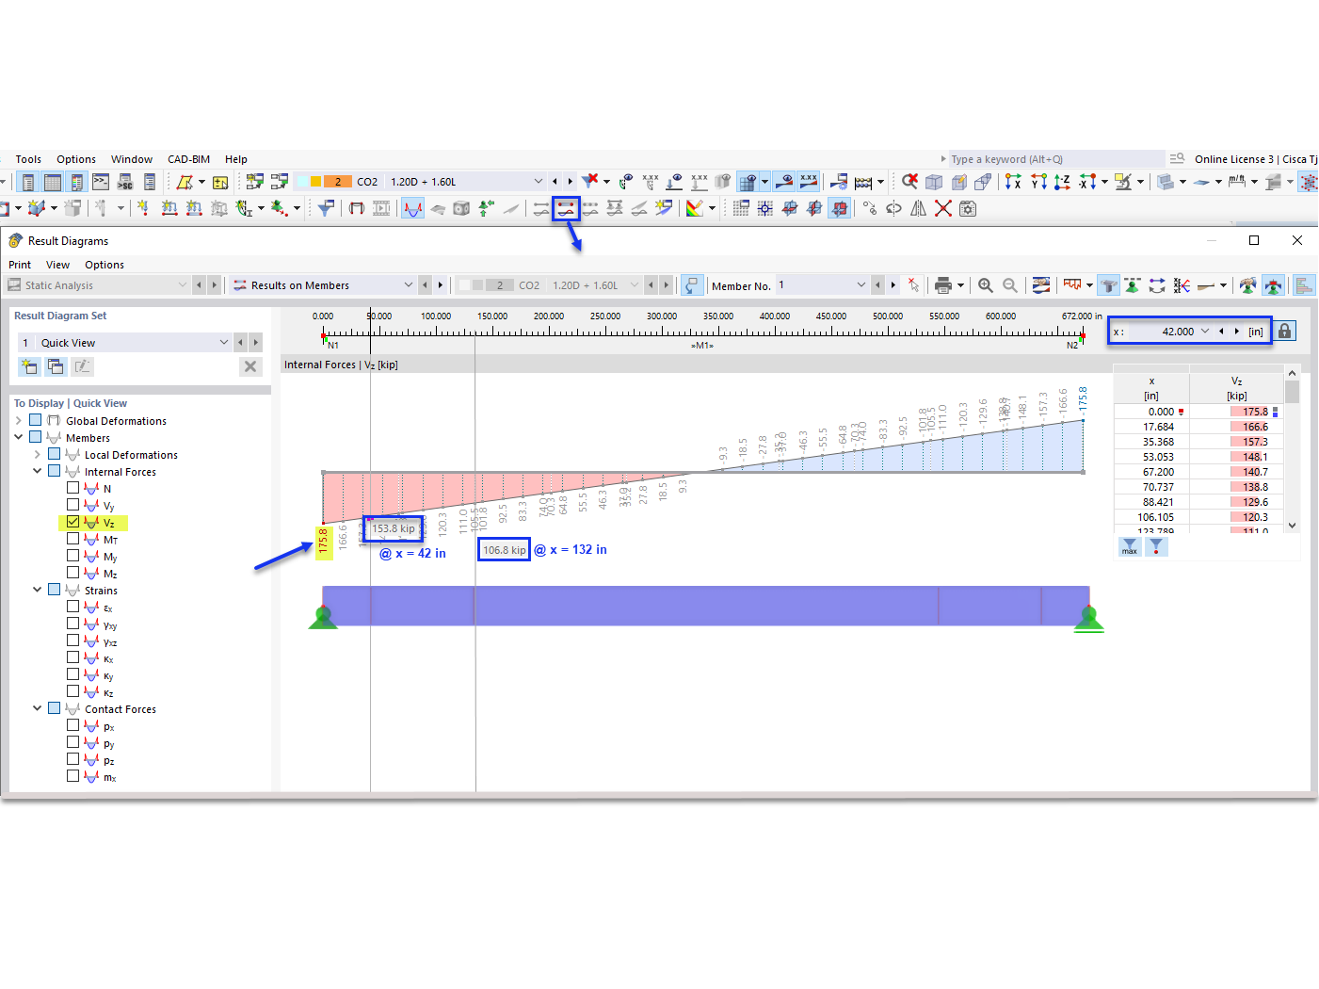Check the Global Deformations checkbox
This screenshot has height=989, width=1319.
35,420
